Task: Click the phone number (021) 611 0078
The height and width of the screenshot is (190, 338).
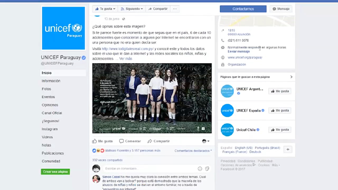Action: click(x=238, y=41)
